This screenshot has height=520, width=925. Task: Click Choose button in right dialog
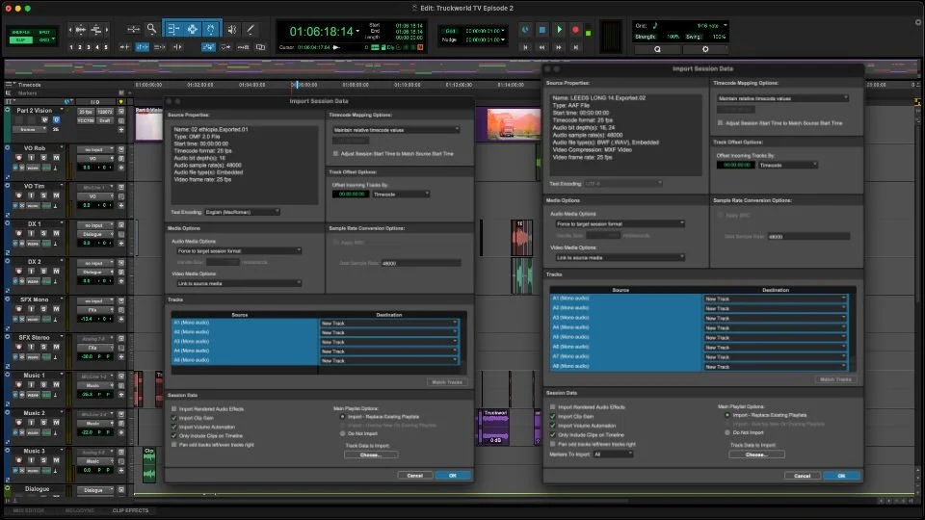[756, 455]
